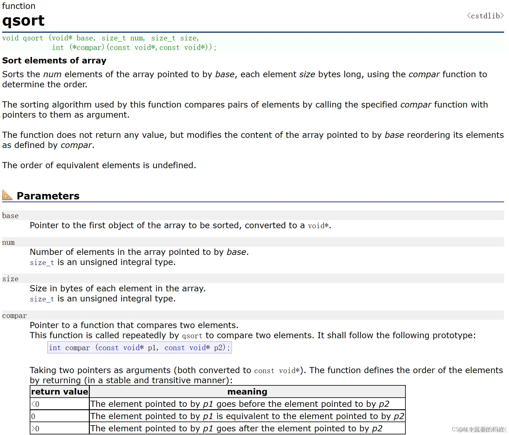Click the 'p1 goes after' meaning cell

pyautogui.click(x=247, y=428)
